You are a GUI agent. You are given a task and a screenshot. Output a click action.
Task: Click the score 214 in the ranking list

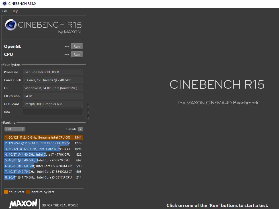click(79, 177)
